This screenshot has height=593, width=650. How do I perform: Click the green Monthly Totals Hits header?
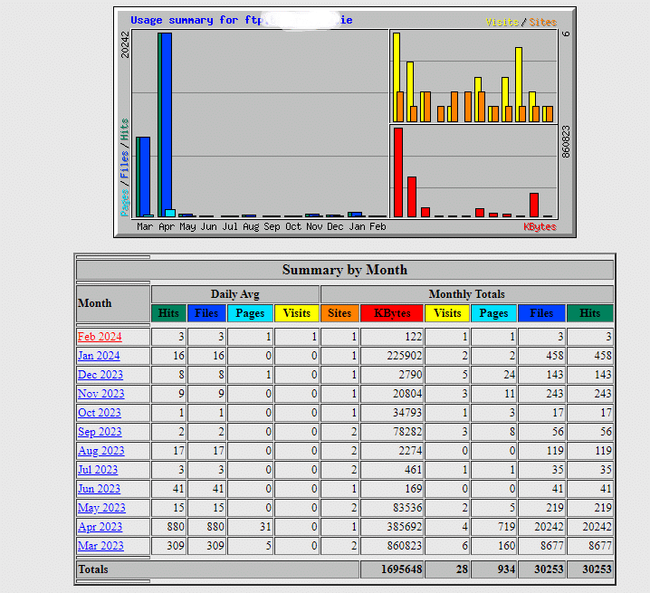(x=590, y=313)
